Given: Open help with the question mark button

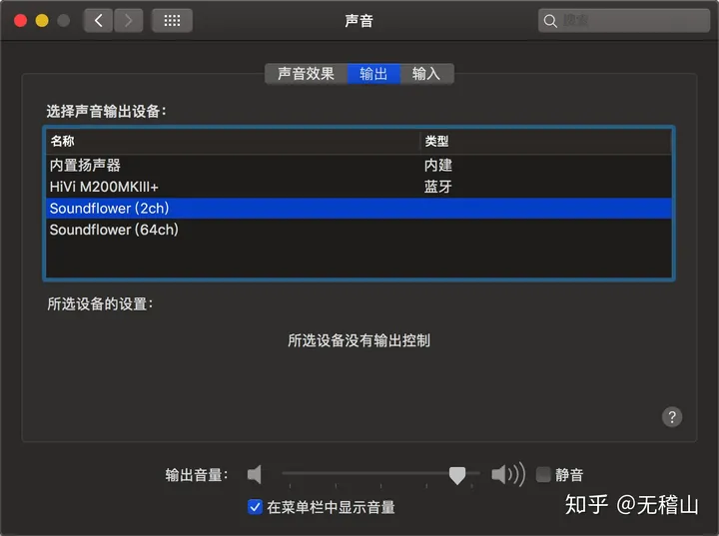Looking at the screenshot, I should click(x=672, y=417).
